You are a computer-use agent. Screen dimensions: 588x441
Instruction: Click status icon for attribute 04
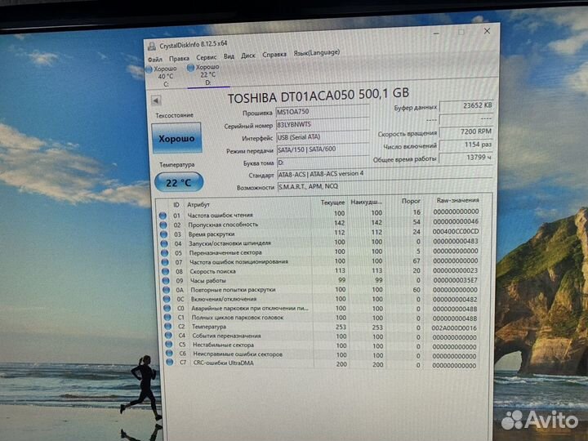[164, 243]
